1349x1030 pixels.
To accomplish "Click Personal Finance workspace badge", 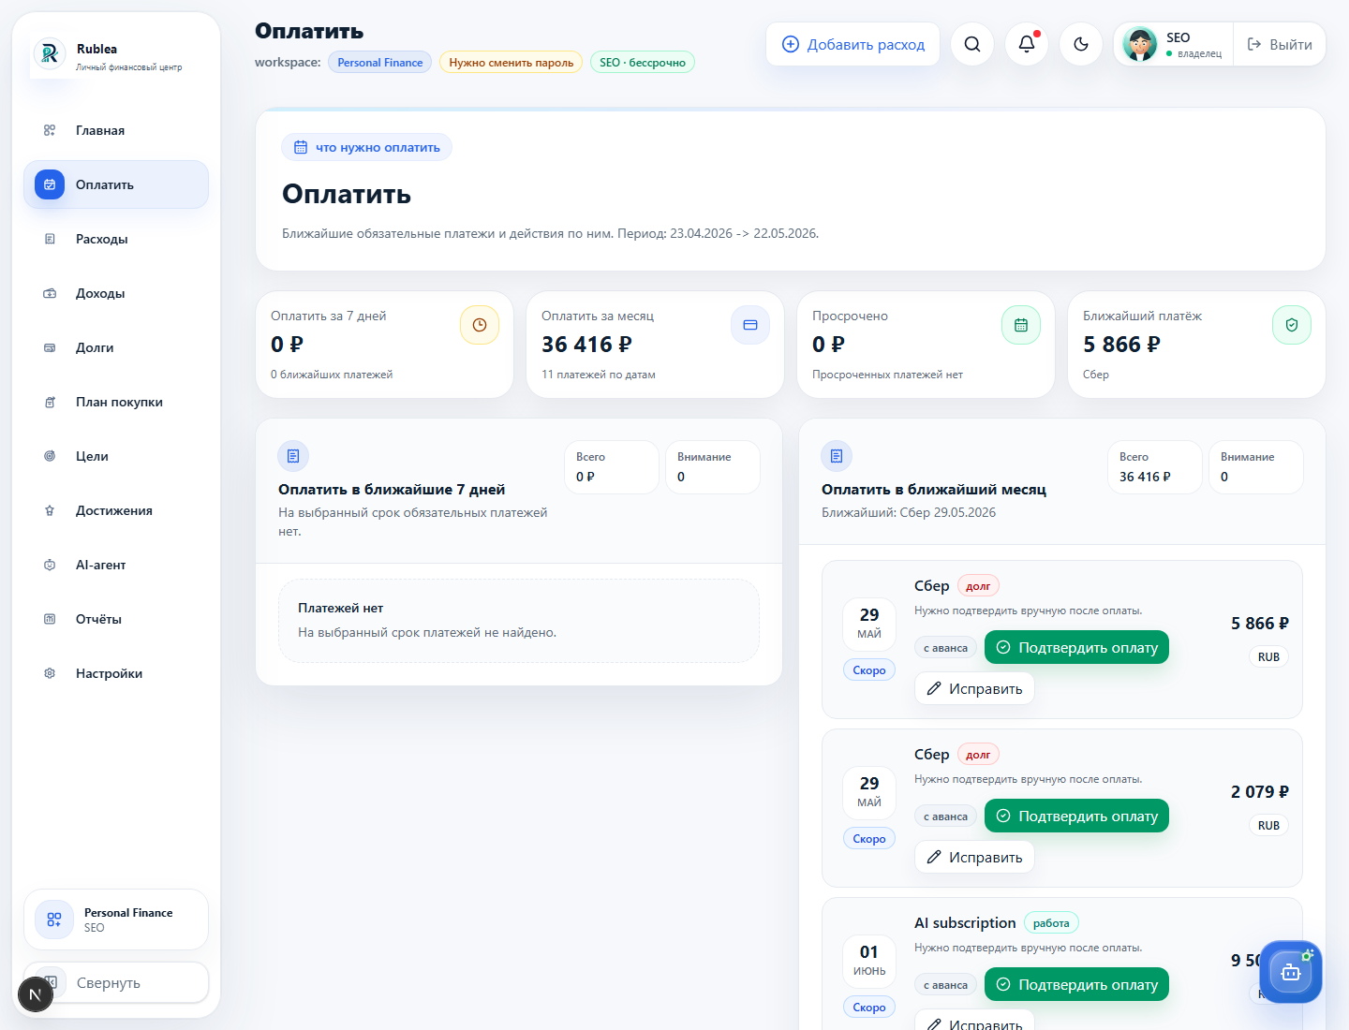I will pos(380,63).
